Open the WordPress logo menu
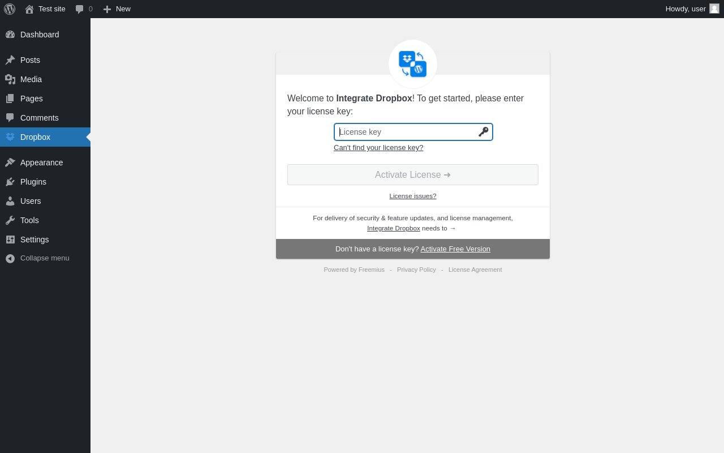The image size is (724, 453). point(10,9)
